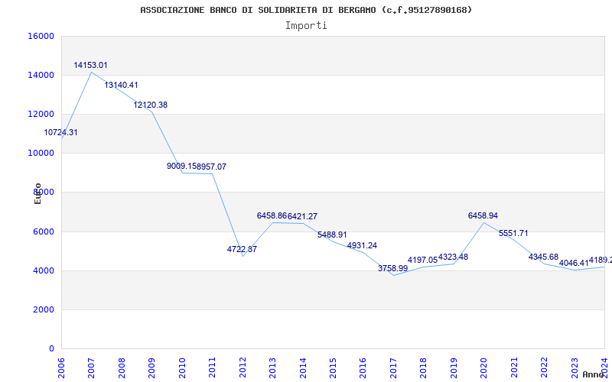Select year 2021 on x-axis

point(514,367)
